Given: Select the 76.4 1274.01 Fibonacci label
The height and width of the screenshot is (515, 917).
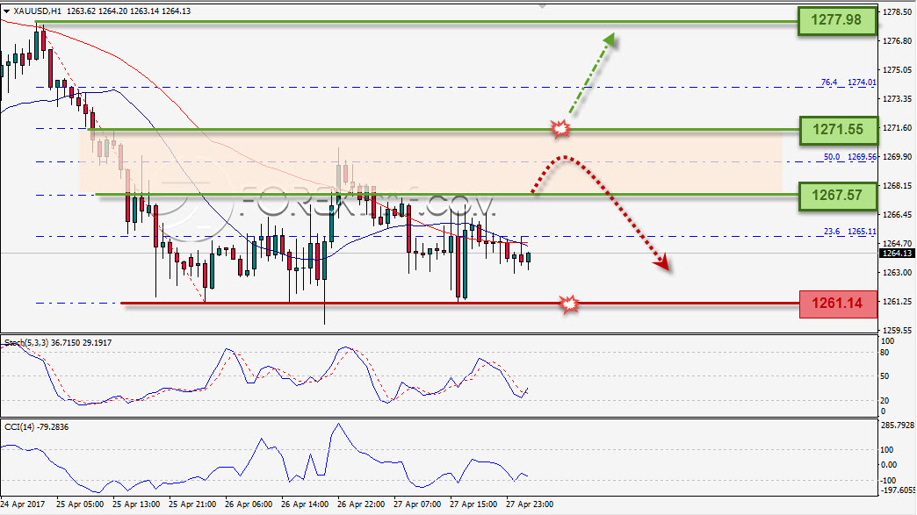Looking at the screenshot, I should (x=848, y=82).
